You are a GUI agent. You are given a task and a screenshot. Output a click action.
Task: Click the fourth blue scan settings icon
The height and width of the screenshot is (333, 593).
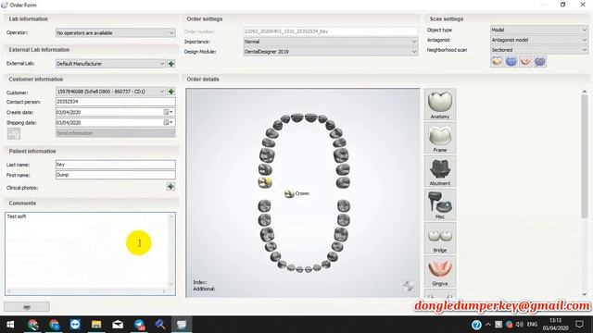(539, 61)
